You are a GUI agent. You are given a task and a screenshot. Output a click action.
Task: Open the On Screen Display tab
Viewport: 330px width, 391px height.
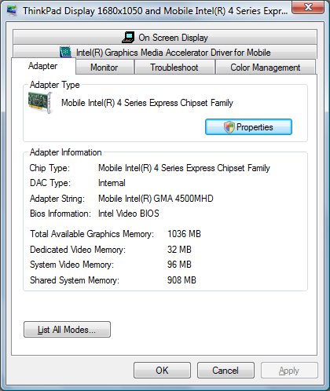tap(165, 37)
